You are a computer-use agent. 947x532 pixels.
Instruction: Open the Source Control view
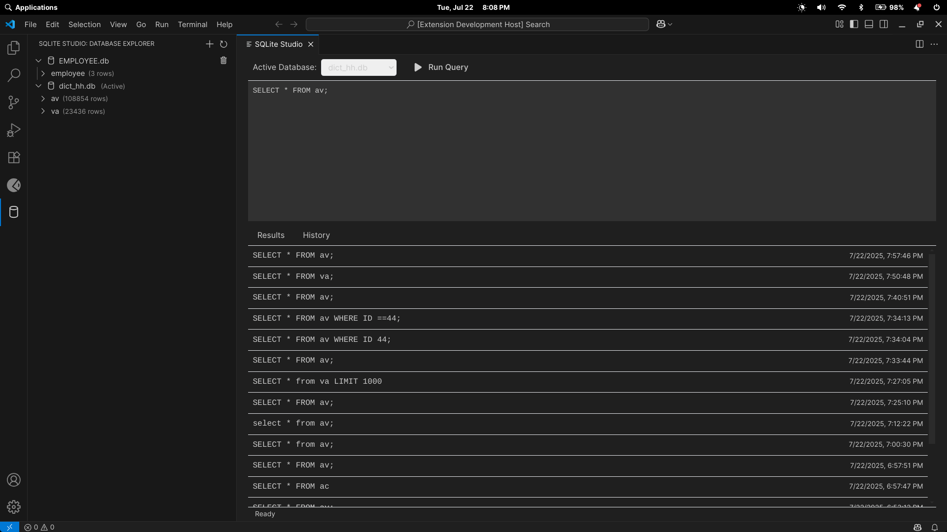click(x=14, y=102)
